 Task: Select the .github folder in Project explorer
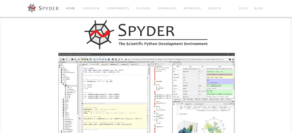[x=65, y=69]
